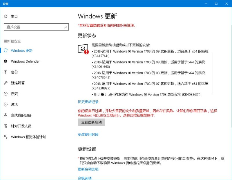
Task: Click update entry KB4338827
Action: coord(150,86)
